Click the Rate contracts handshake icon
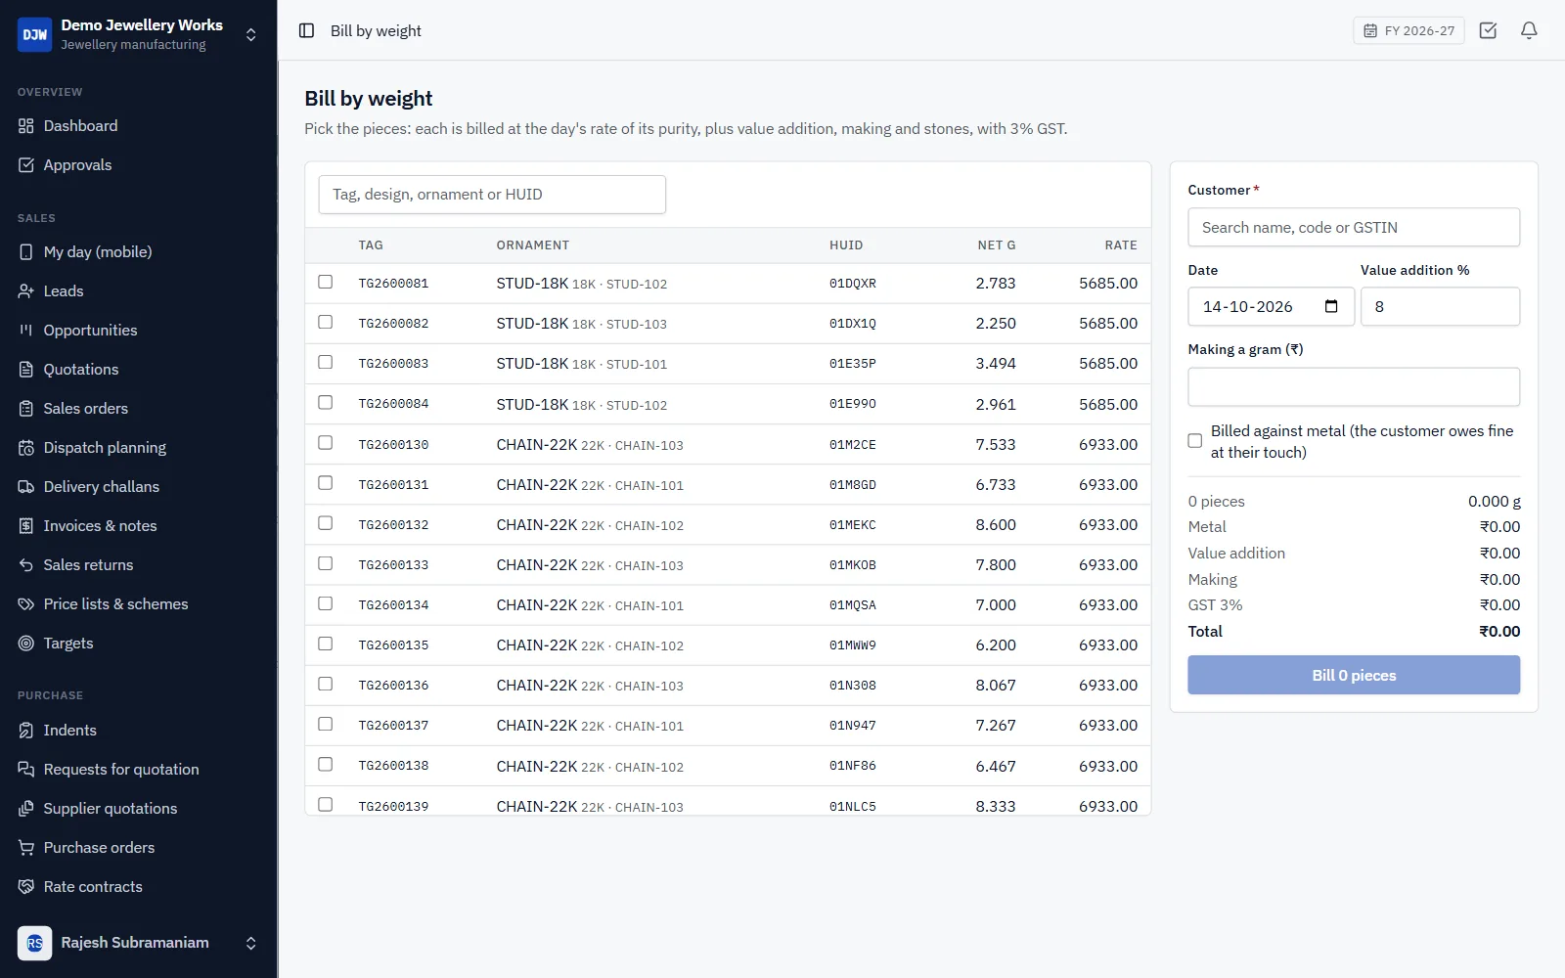The width and height of the screenshot is (1565, 978). pos(26,887)
